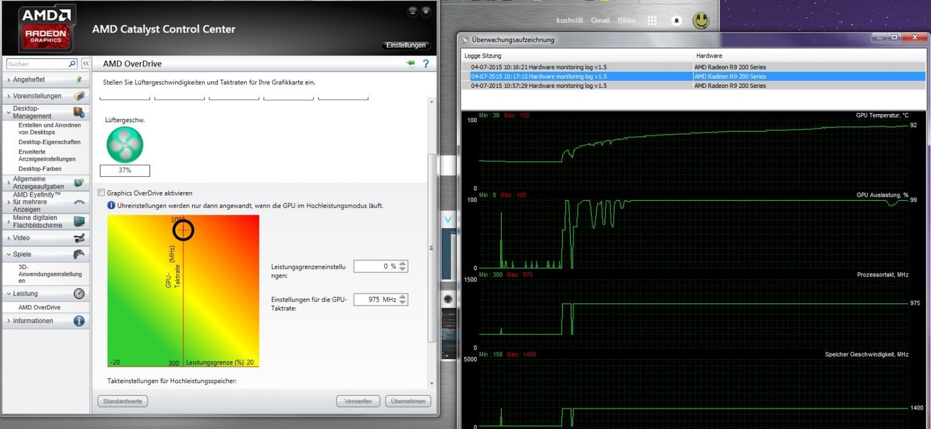
Task: Open the Gmail link in the browser
Action: point(600,20)
